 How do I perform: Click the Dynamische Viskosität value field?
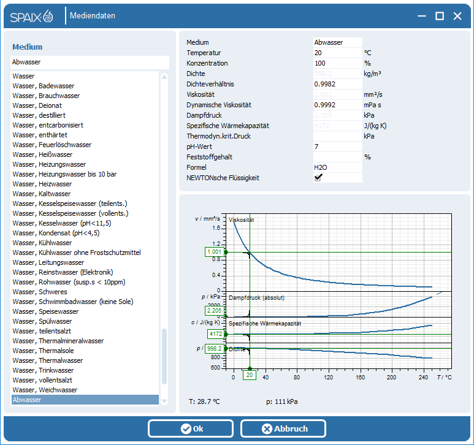(x=338, y=105)
